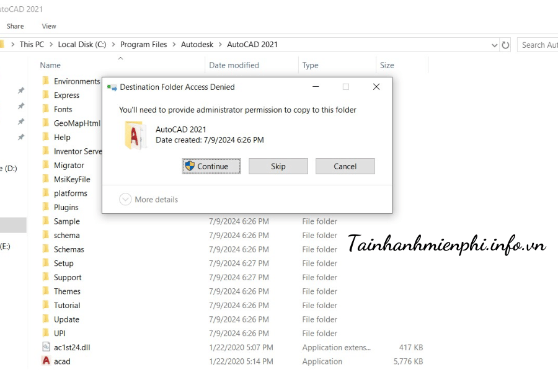This screenshot has width=558, height=372.
Task: Click the Search box in Explorer
Action: click(x=538, y=45)
